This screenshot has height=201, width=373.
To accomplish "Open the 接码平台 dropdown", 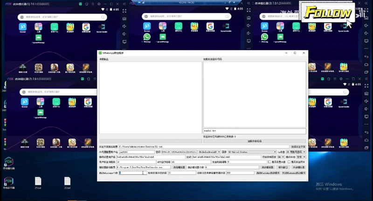I will [301, 157].
